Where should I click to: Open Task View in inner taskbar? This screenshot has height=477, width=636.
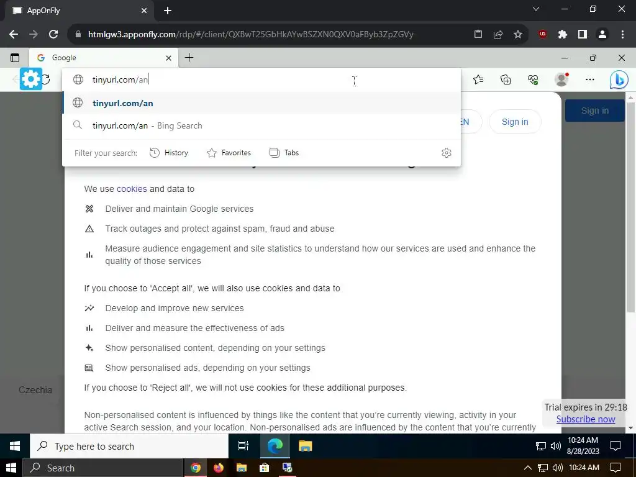pyautogui.click(x=243, y=446)
